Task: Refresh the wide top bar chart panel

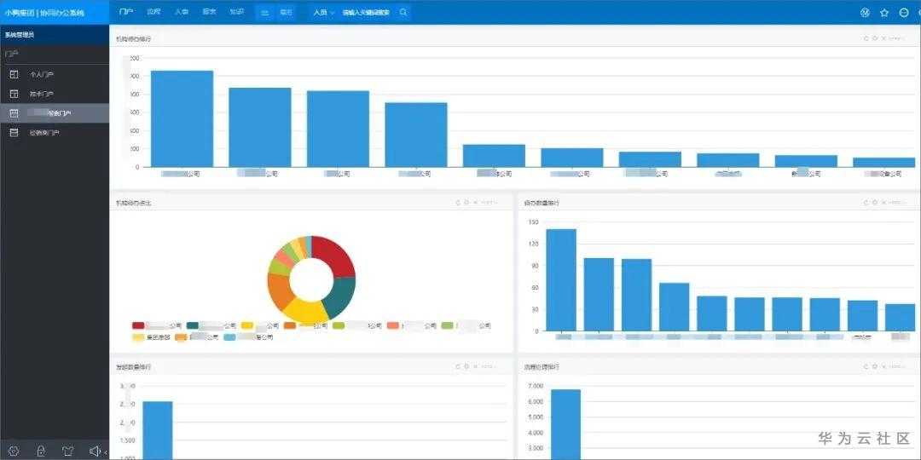Action: [866, 38]
